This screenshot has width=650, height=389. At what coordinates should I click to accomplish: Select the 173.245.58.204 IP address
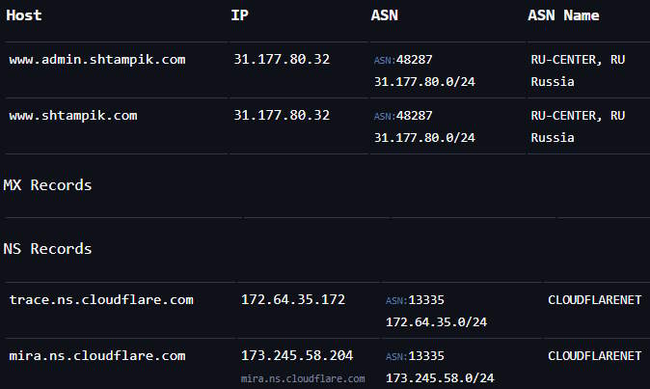[297, 355]
